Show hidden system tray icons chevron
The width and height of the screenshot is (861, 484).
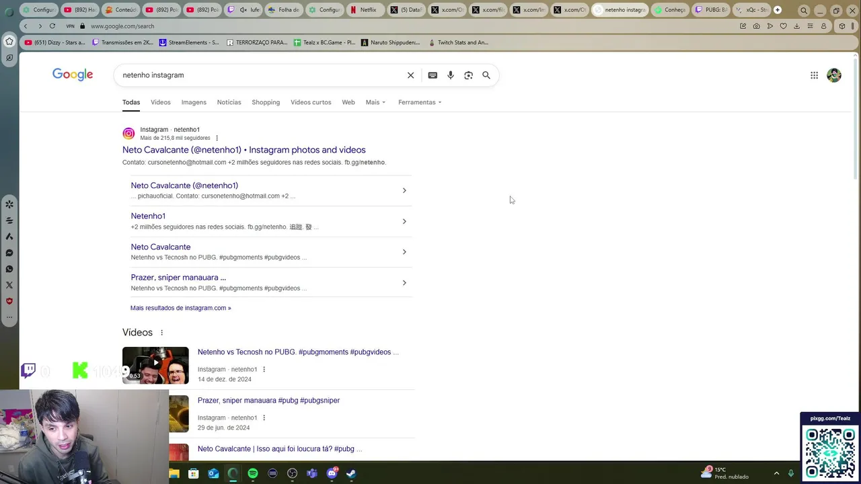pos(776,473)
